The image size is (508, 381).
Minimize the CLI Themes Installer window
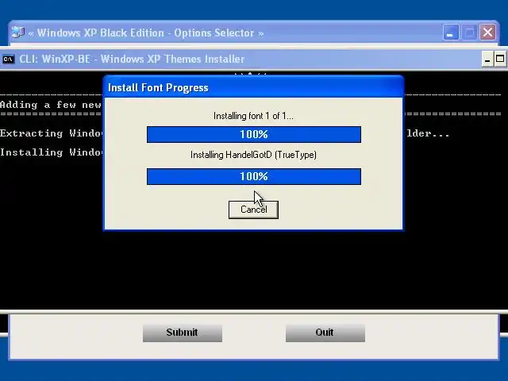[487, 60]
